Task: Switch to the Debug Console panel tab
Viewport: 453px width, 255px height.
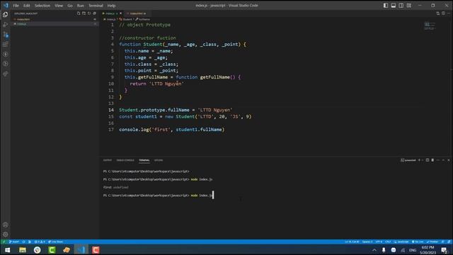Action: (x=125, y=160)
